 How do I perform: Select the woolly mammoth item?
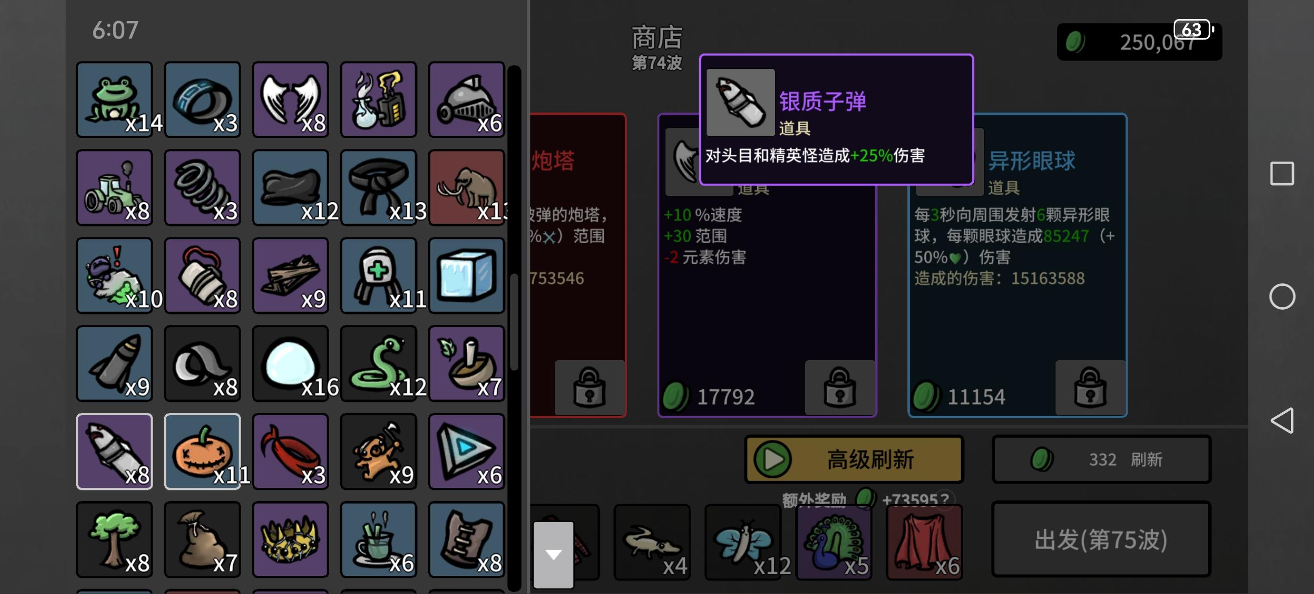[x=467, y=187]
